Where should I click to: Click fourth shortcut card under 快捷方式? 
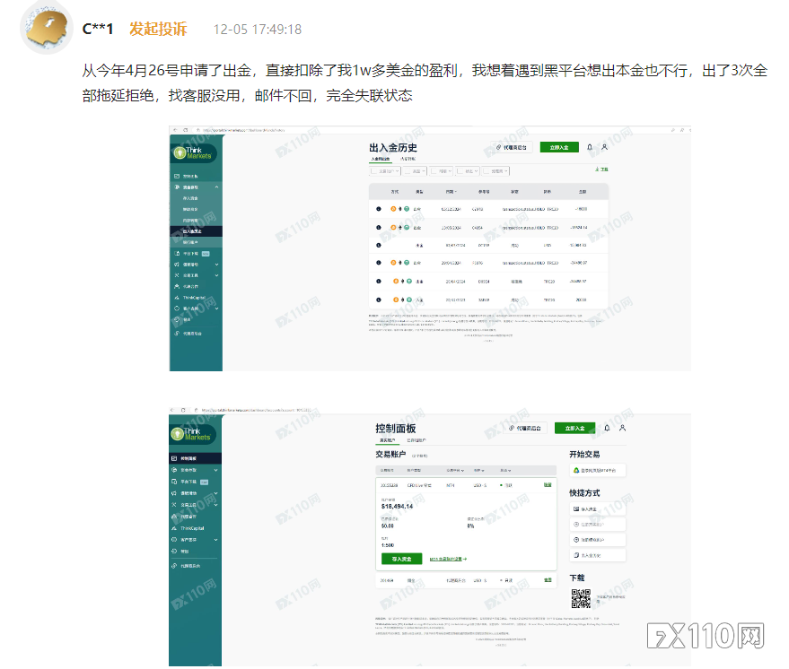coord(598,555)
